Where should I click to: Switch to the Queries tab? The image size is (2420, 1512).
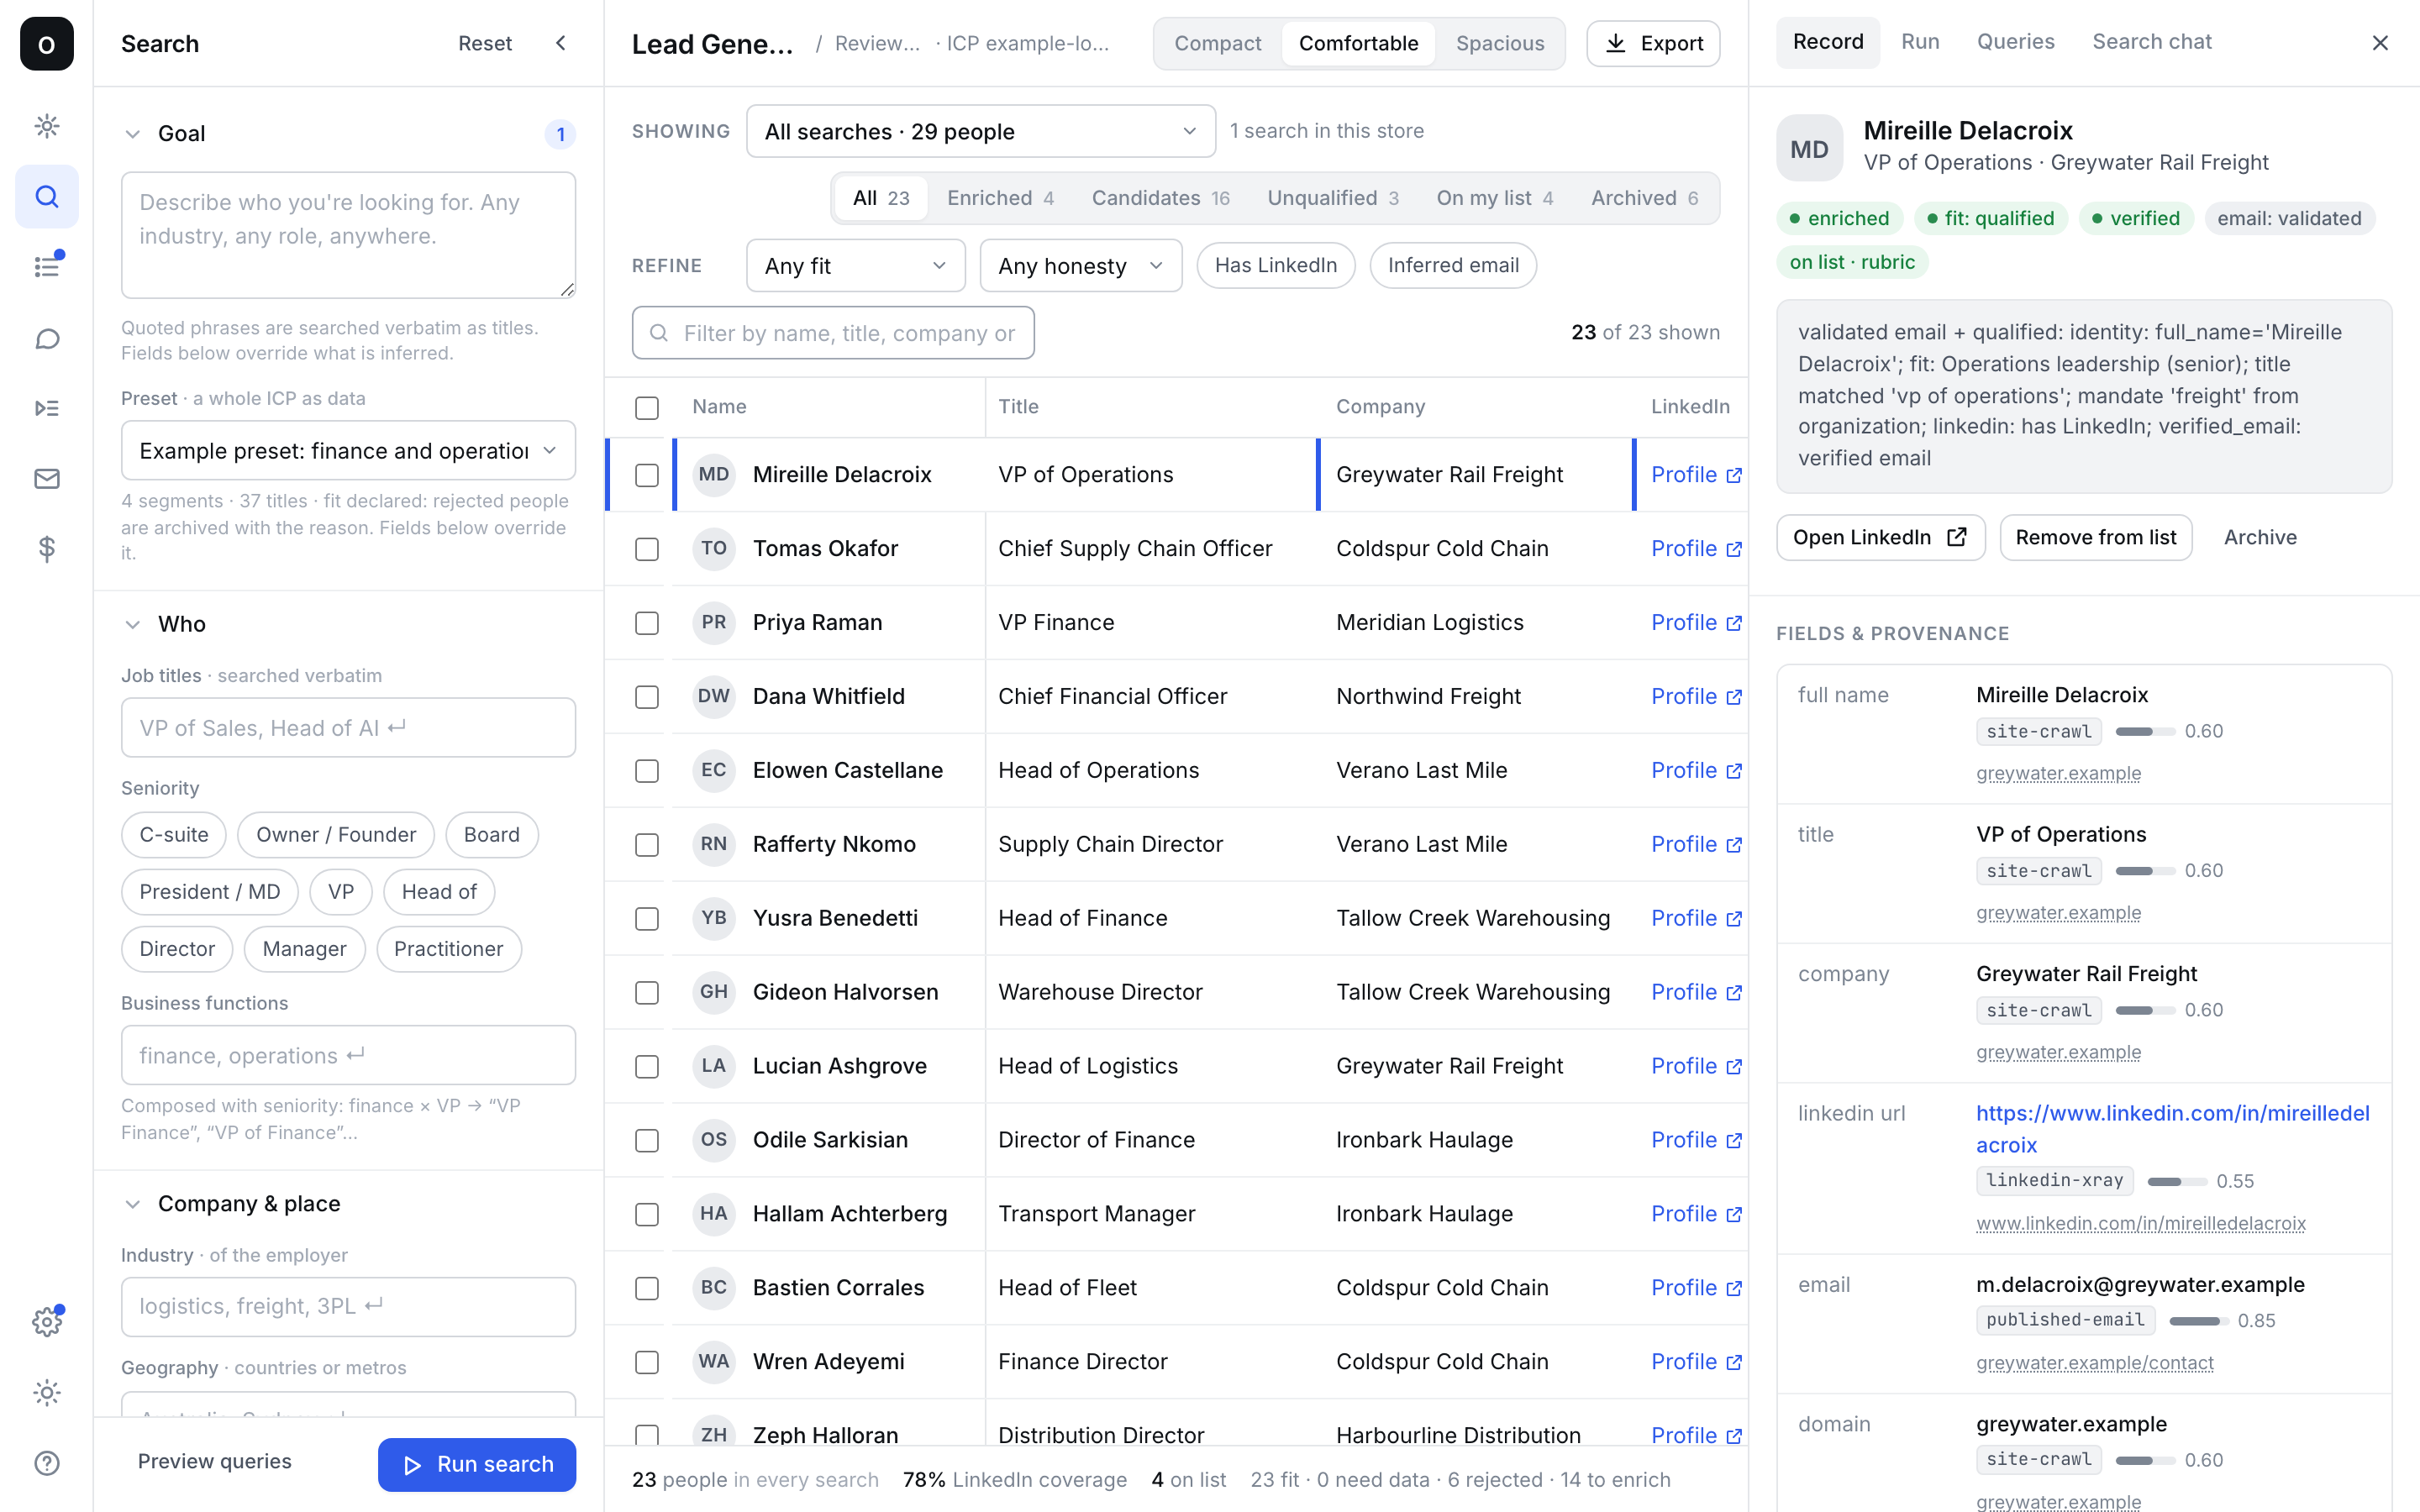pyautogui.click(x=2015, y=42)
